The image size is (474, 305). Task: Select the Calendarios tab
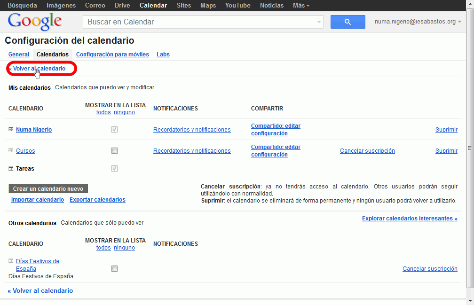pos(53,55)
